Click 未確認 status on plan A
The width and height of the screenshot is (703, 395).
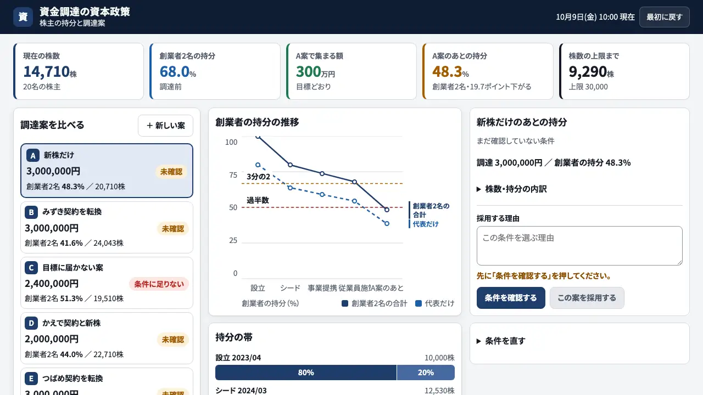tap(171, 172)
